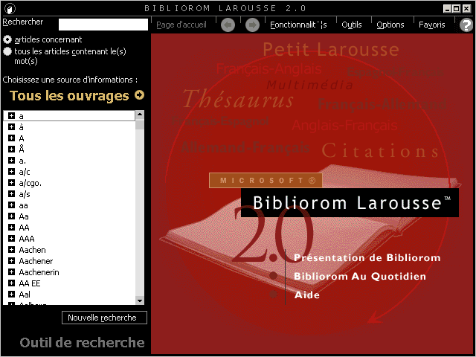Expand the 'Aachen' list entry
The image size is (476, 357).
[12, 250]
